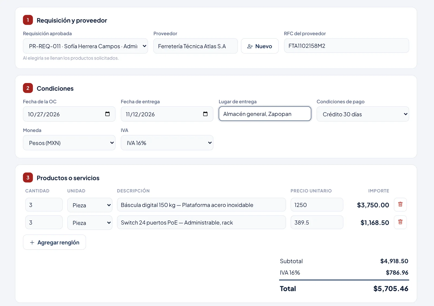Click Agregar renglón to add a line

(x=55, y=242)
